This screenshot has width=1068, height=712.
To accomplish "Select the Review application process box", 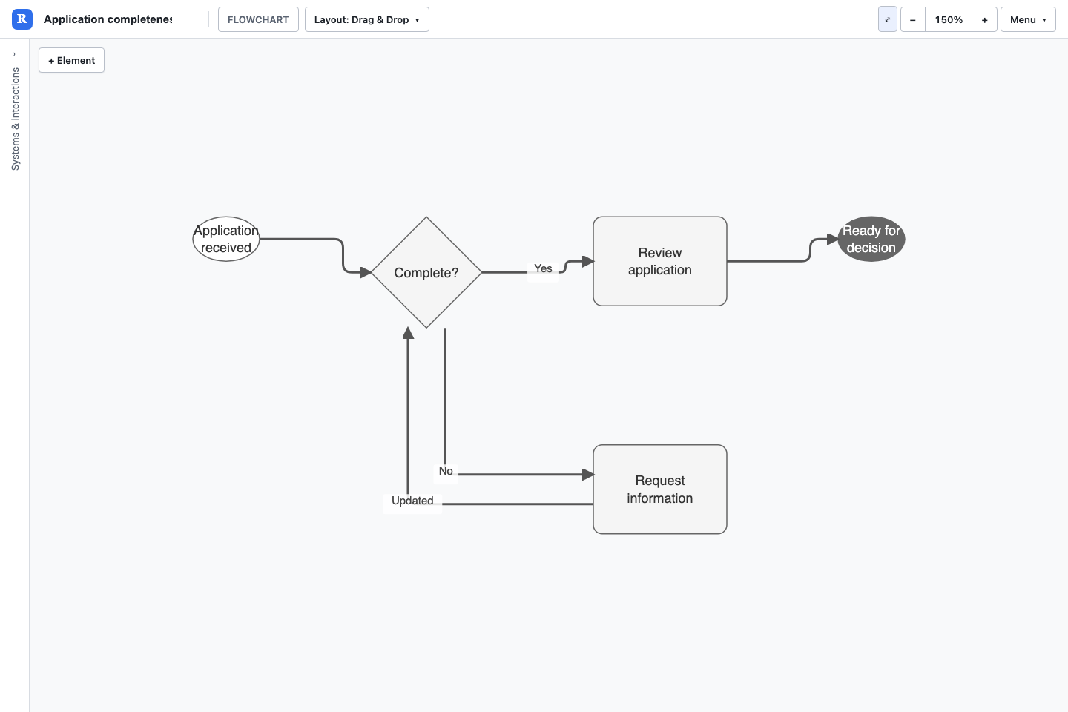I will click(660, 261).
